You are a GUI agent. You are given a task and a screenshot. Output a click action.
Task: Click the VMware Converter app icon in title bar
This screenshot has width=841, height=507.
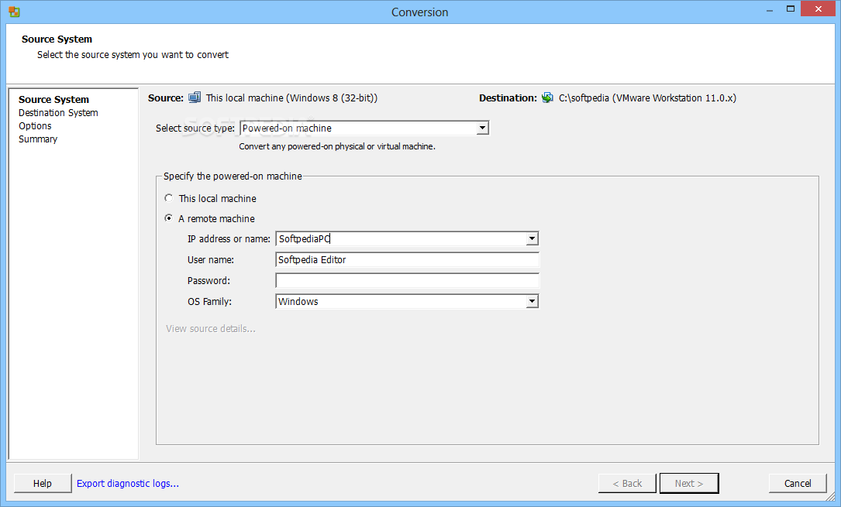[x=14, y=12]
